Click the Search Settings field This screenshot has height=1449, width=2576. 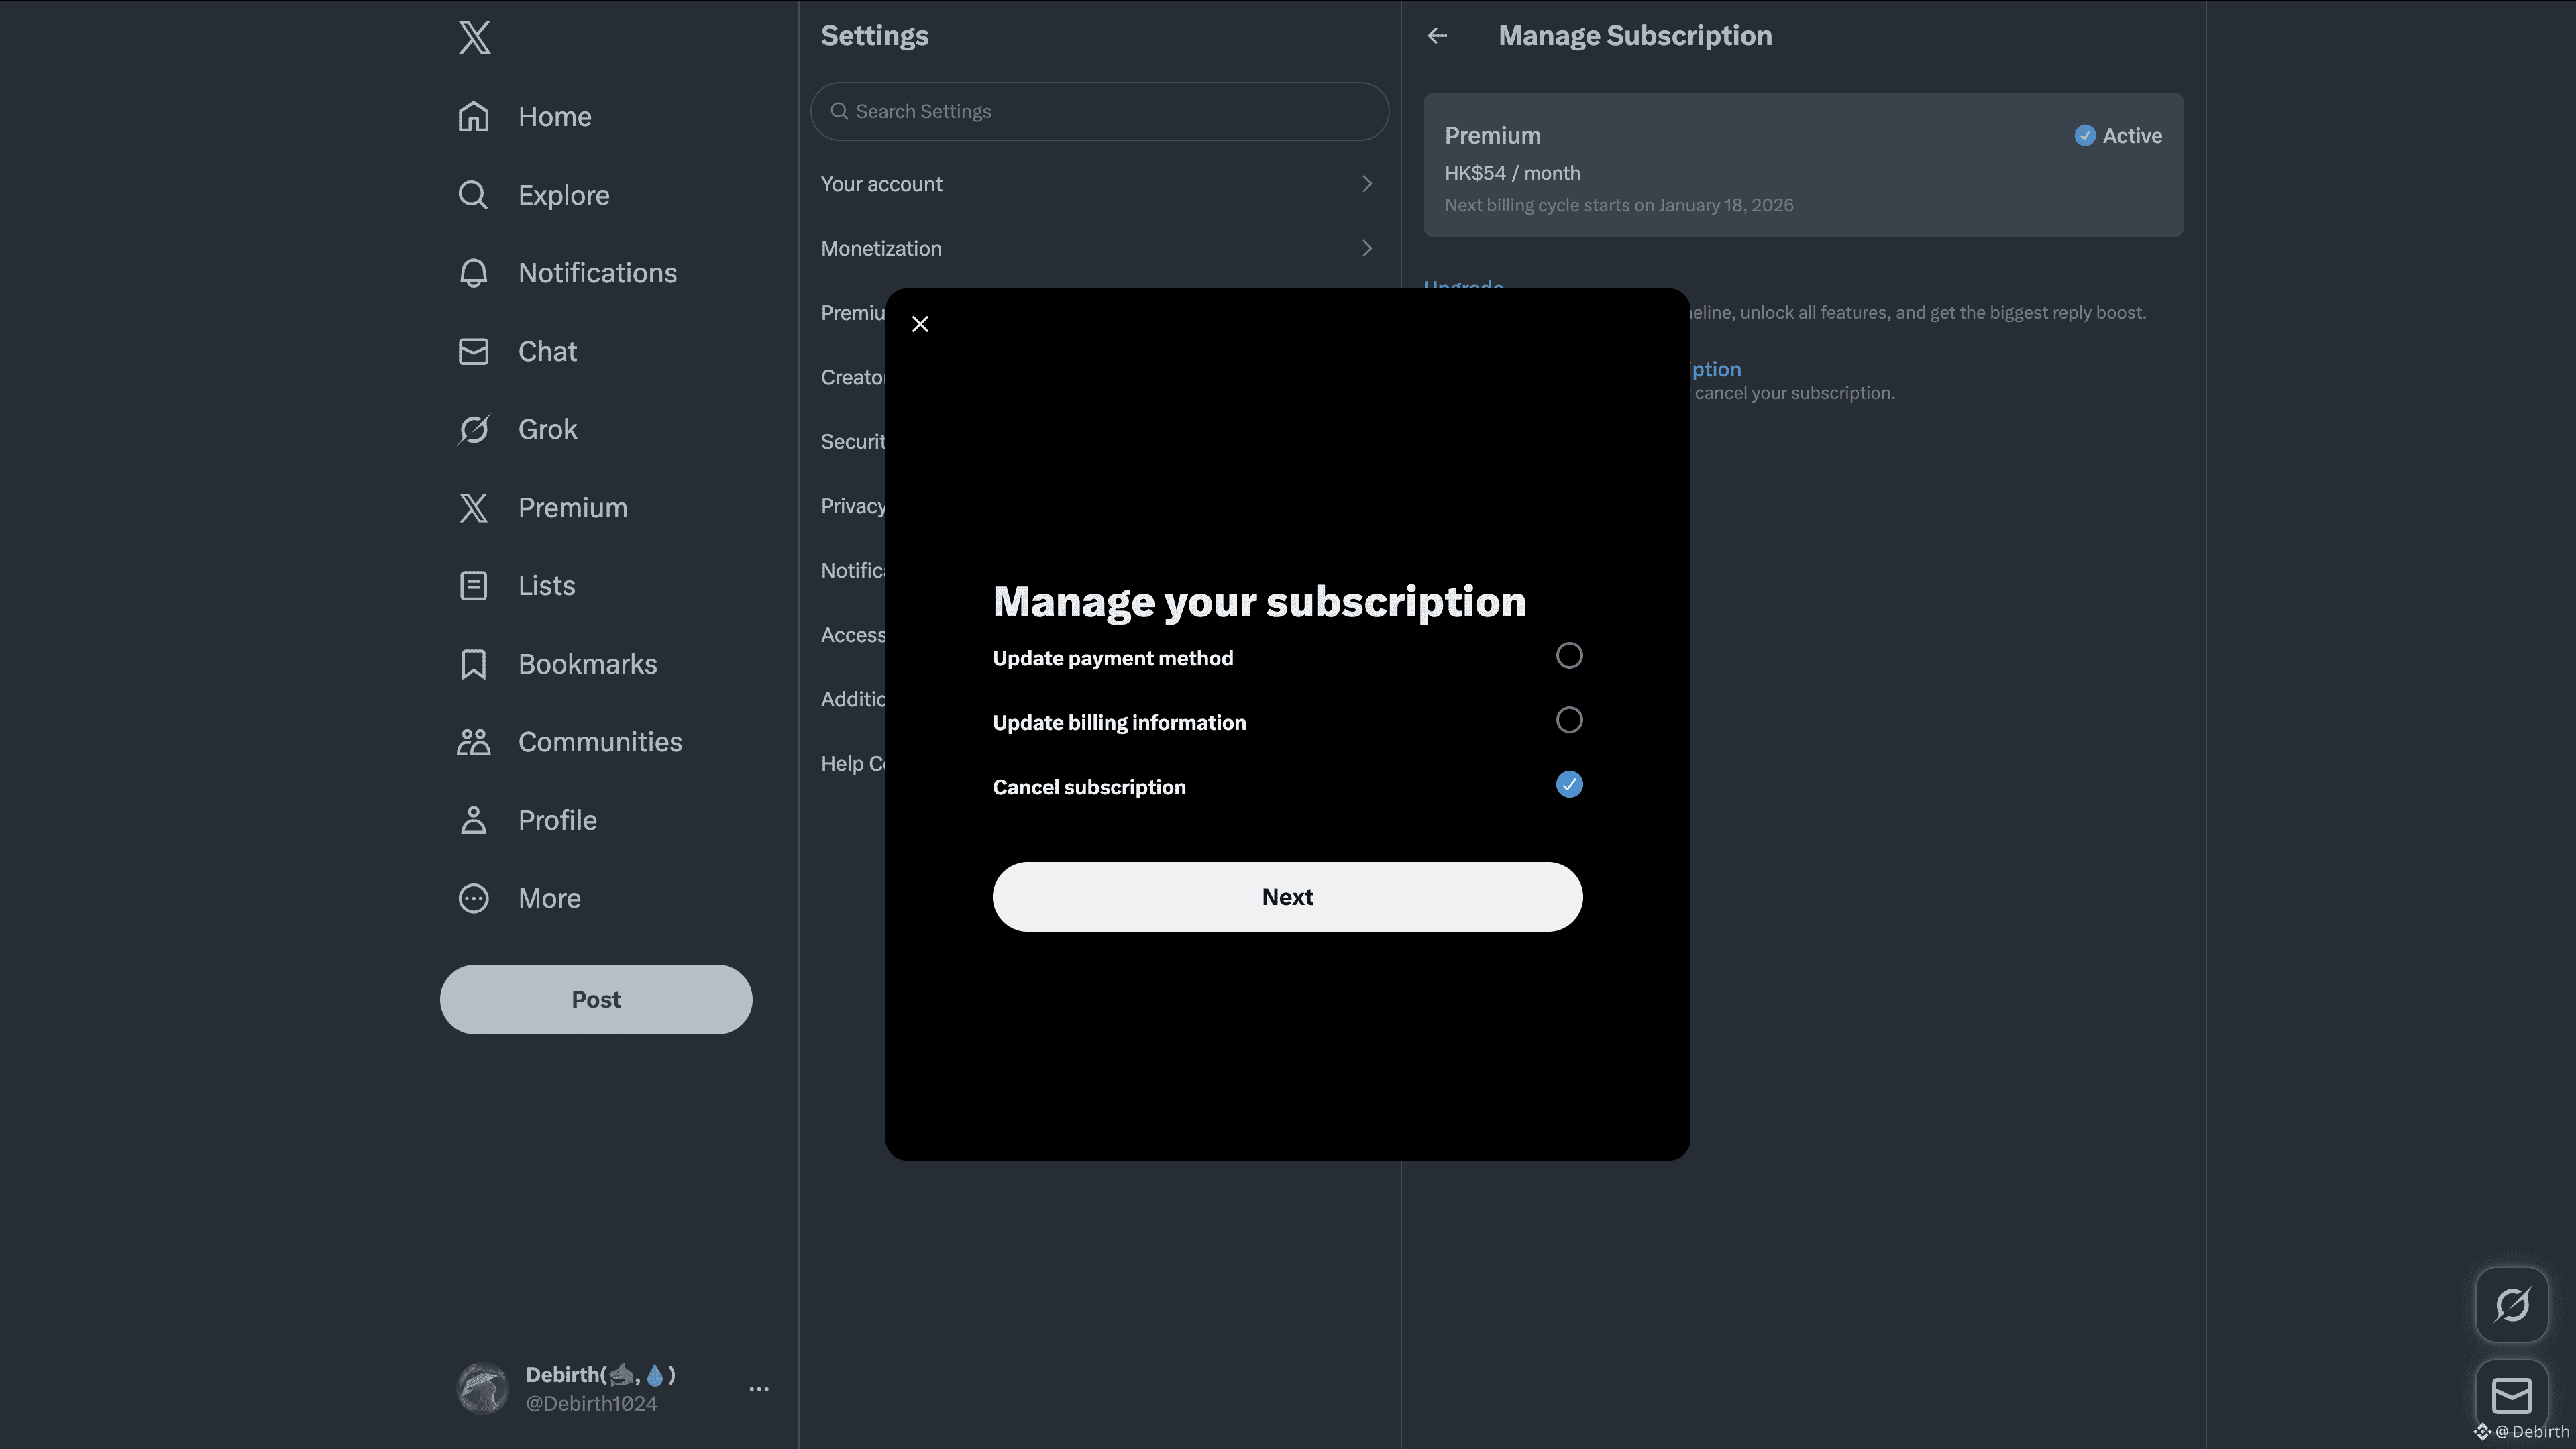[x=1100, y=111]
